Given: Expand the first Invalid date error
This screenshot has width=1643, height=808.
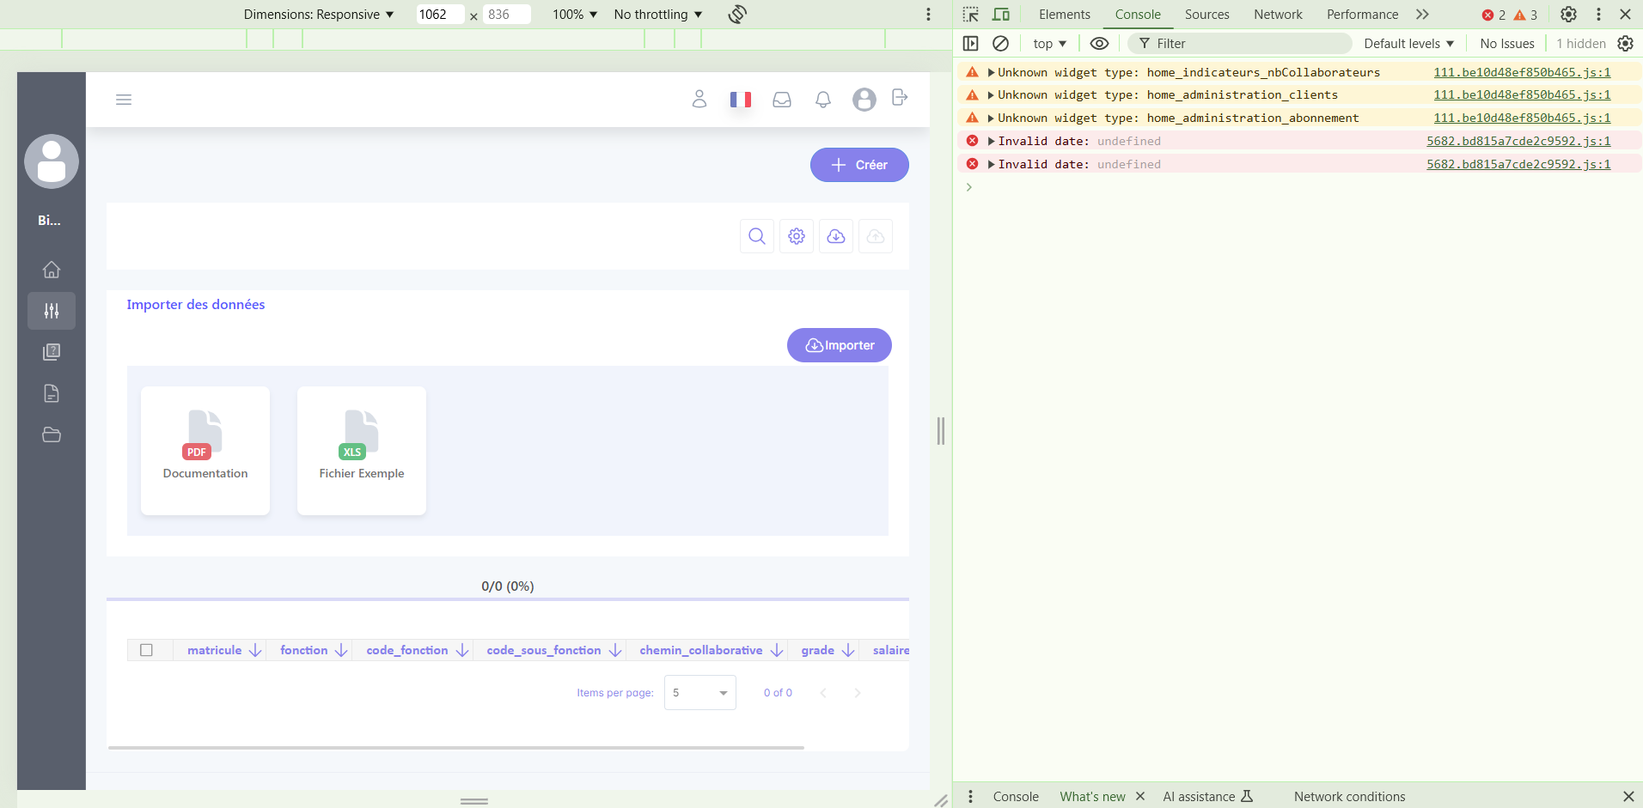Looking at the screenshot, I should [x=991, y=141].
